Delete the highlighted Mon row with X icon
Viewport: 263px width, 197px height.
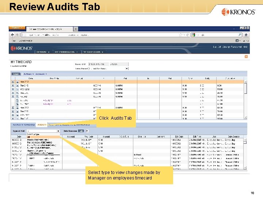[x=13, y=82]
